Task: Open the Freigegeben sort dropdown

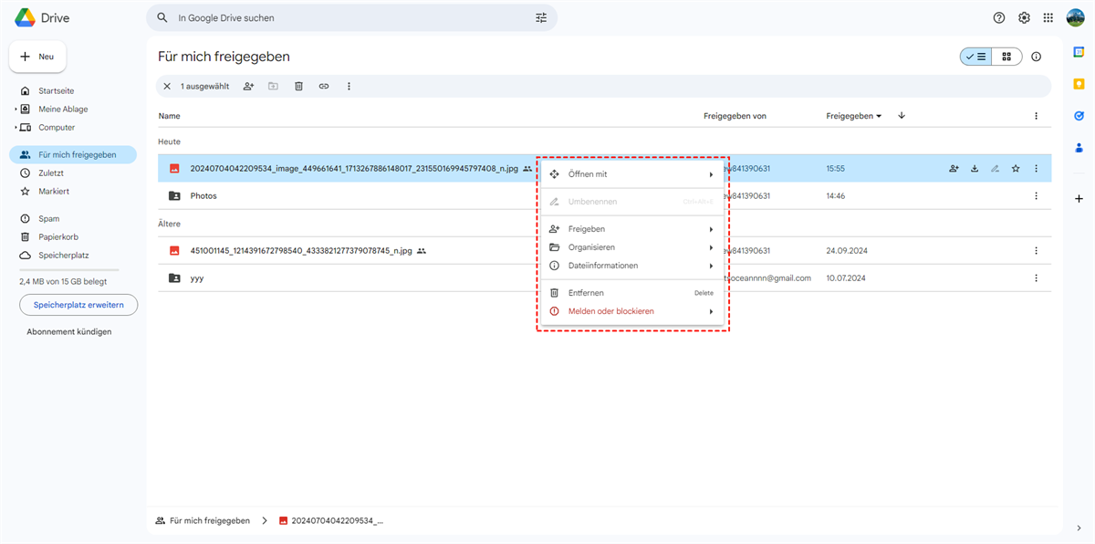Action: coord(854,116)
